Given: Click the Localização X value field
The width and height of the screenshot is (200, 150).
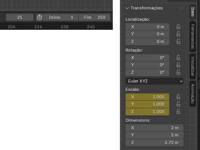Looking at the screenshot, I should click(147, 27).
